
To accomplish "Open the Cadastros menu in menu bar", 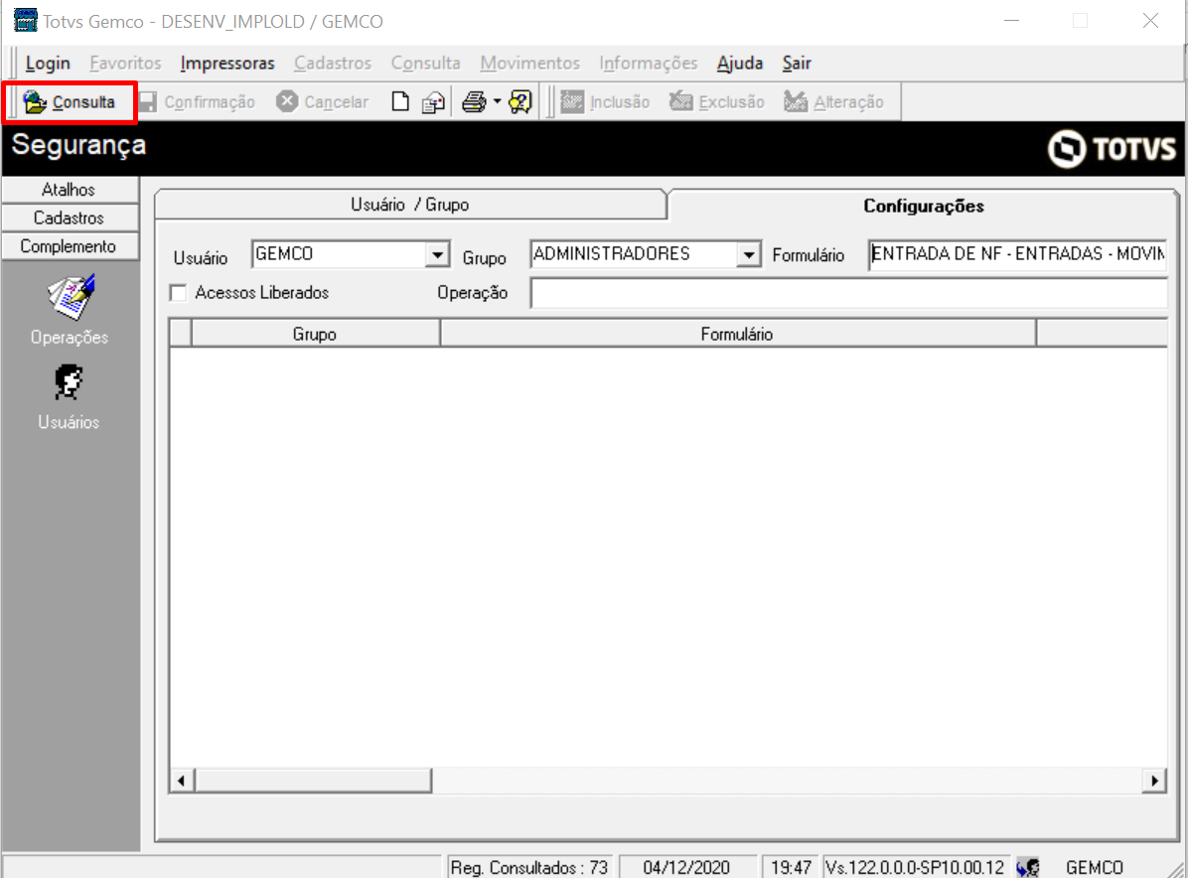I will [333, 63].
